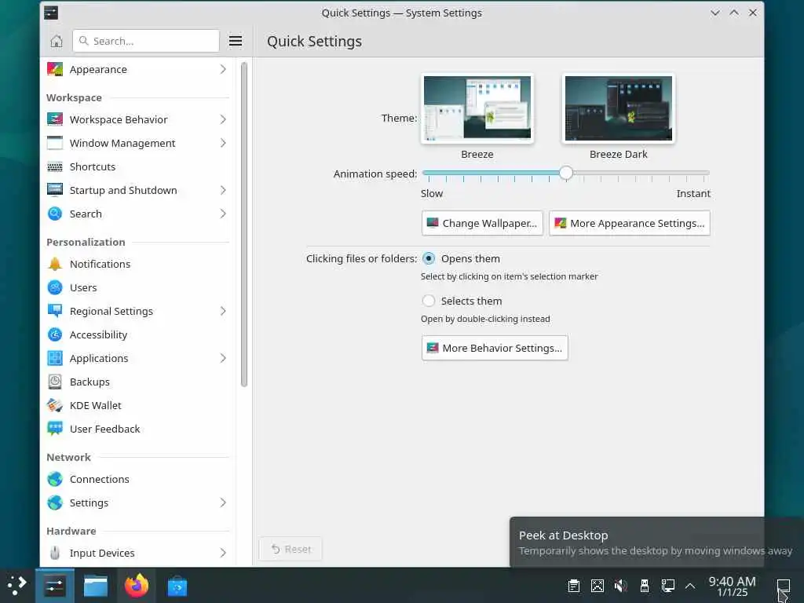Show hidden system tray icons arrow
This screenshot has width=804, height=603.
pyautogui.click(x=690, y=586)
